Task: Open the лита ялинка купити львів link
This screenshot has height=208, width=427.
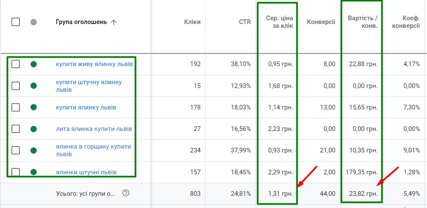Action: 94,129
